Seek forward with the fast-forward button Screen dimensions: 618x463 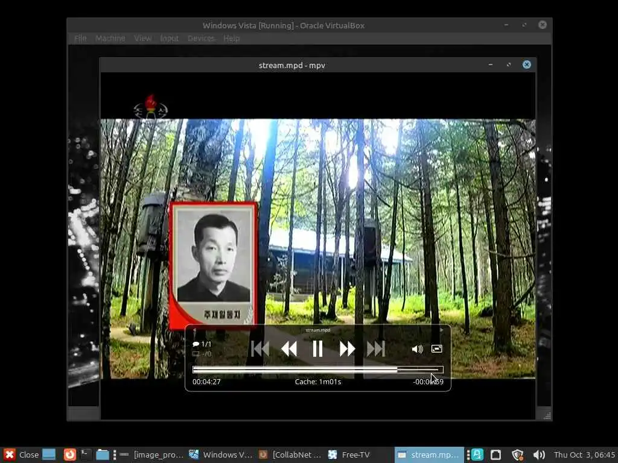pos(347,349)
